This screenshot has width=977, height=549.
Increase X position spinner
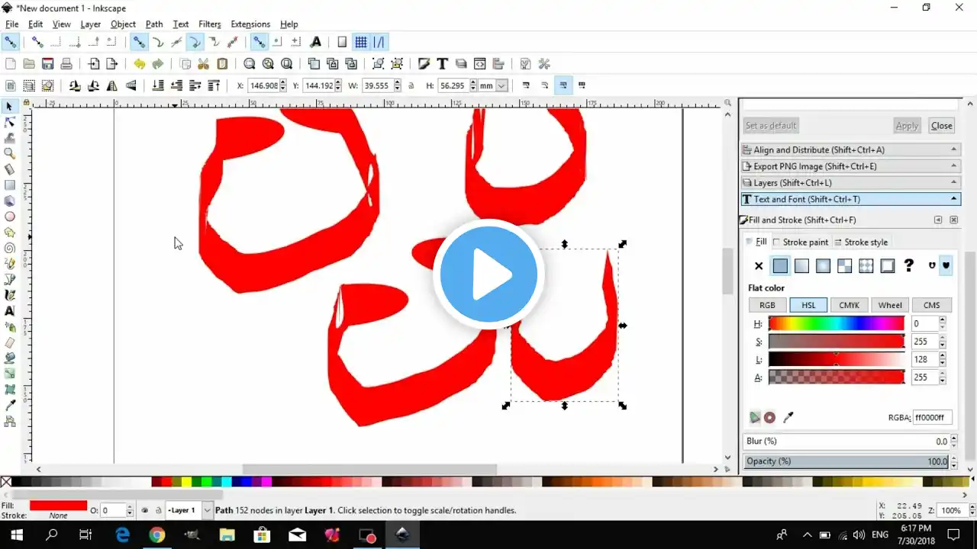point(283,82)
